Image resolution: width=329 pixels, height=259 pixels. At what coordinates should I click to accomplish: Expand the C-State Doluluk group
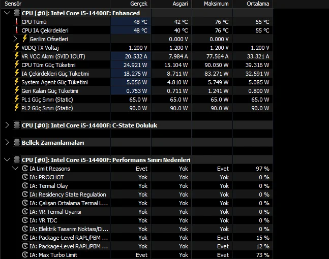7,125
